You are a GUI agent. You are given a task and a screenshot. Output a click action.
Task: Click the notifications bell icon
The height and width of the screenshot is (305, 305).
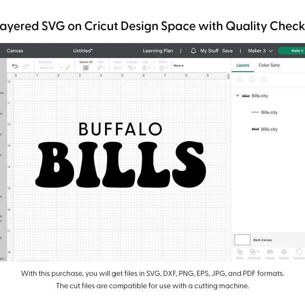pyautogui.click(x=193, y=51)
